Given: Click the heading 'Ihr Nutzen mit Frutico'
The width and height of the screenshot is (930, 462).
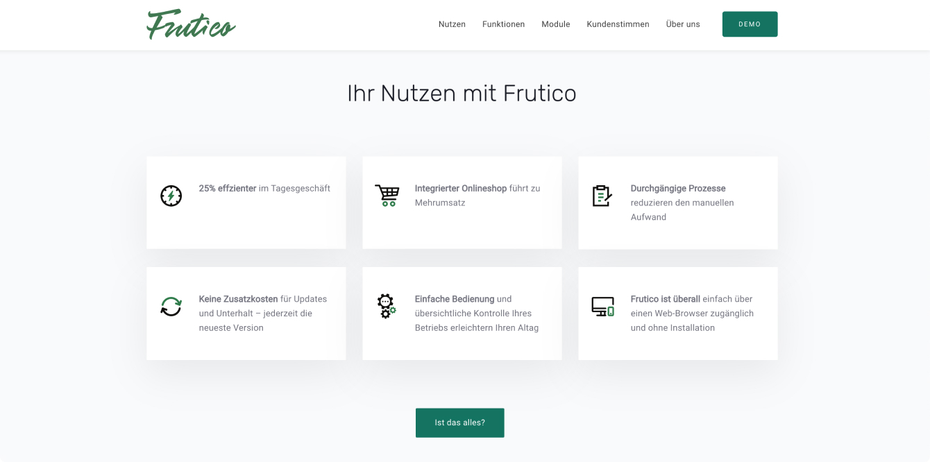Looking at the screenshot, I should (x=462, y=93).
